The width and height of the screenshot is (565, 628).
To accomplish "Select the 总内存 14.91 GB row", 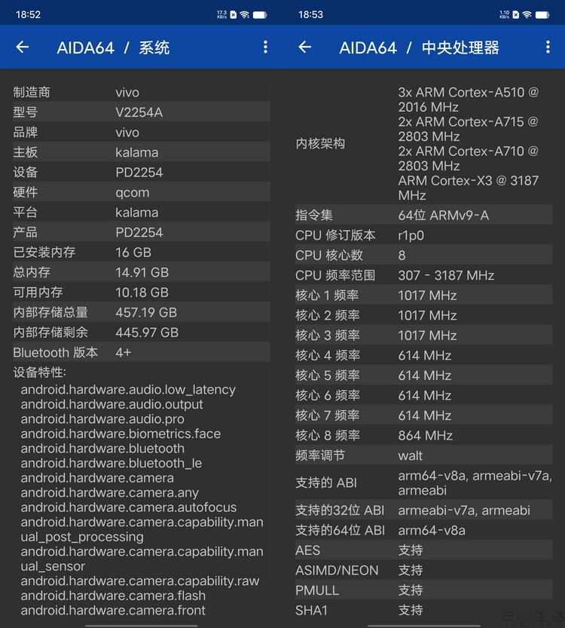I will click(x=142, y=272).
